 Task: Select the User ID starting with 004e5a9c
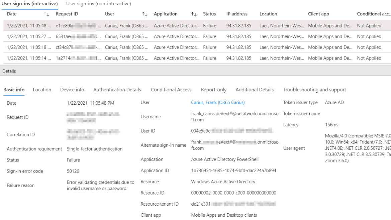232,131
